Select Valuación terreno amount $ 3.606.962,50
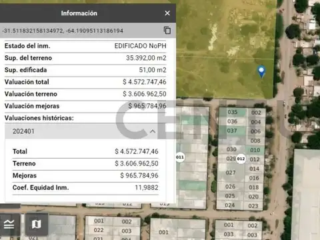The image size is (320, 240). (x=145, y=94)
